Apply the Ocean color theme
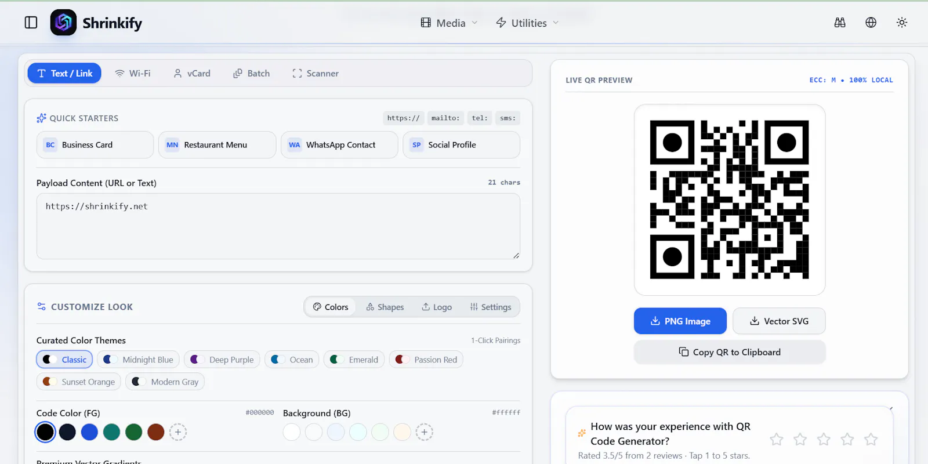 (292, 360)
